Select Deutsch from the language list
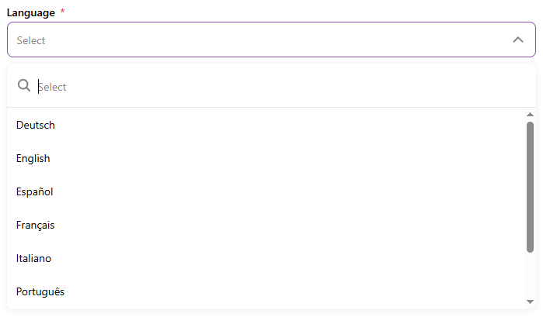Viewport: 543px width, 317px height. pos(36,125)
